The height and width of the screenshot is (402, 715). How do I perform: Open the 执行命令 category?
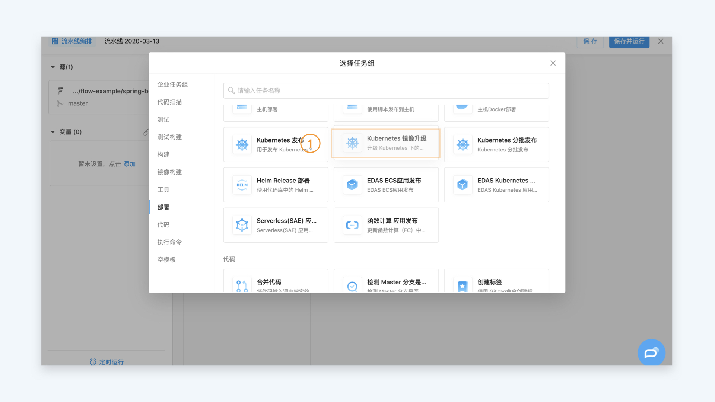(x=169, y=242)
